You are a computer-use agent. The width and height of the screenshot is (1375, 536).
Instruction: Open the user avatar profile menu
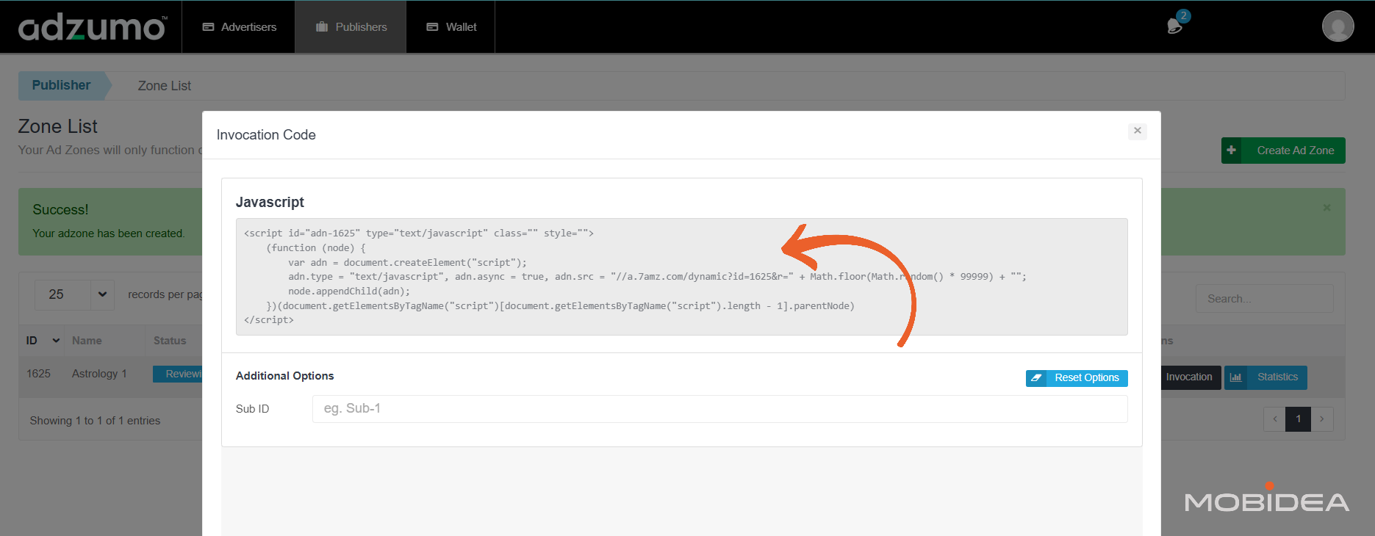1338,26
